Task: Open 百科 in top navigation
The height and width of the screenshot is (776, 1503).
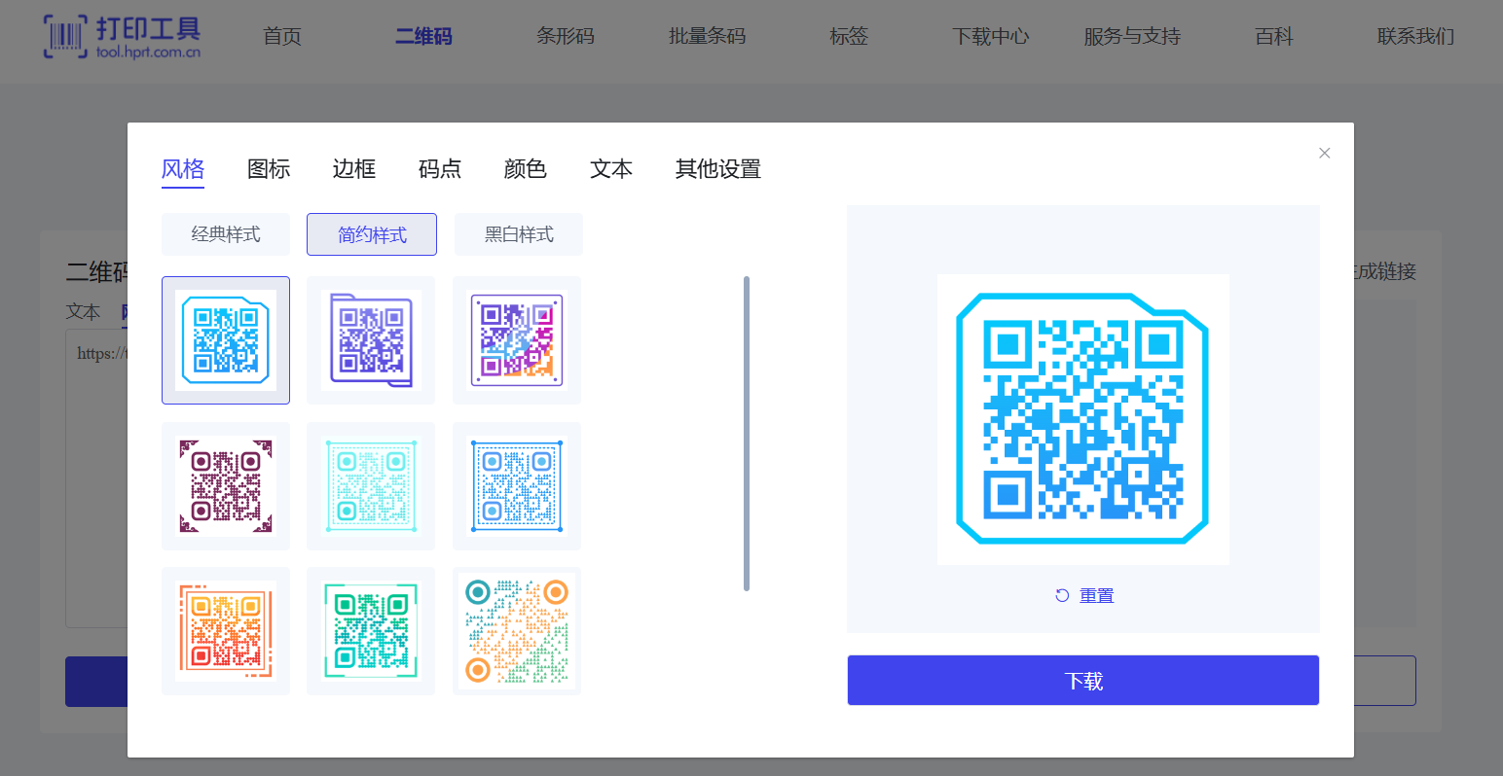Action: 1274,37
